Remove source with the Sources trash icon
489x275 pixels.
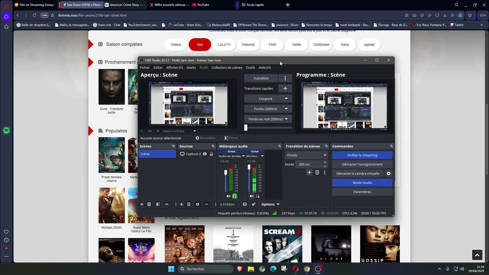pos(189,204)
